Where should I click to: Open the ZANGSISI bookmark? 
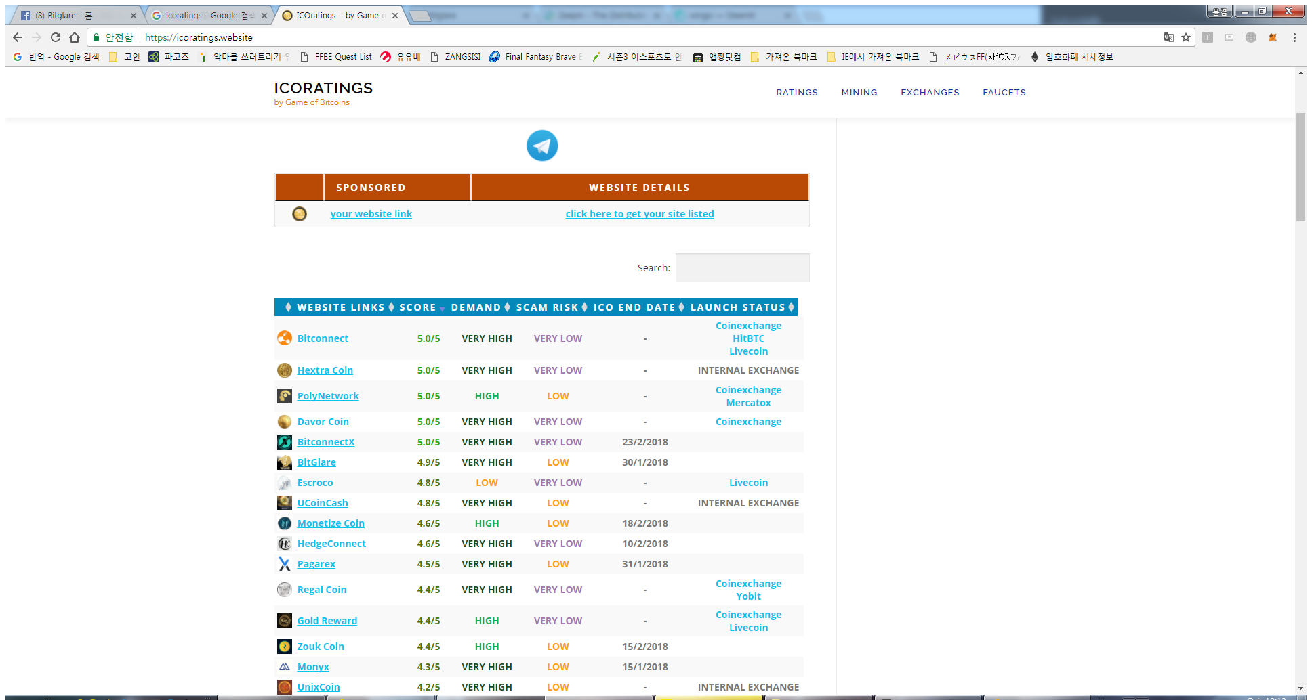455,57
